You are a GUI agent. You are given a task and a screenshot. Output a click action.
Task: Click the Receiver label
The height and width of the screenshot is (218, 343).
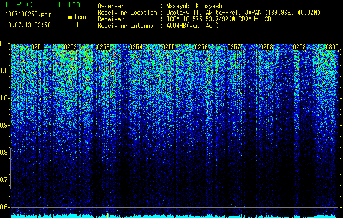point(111,19)
